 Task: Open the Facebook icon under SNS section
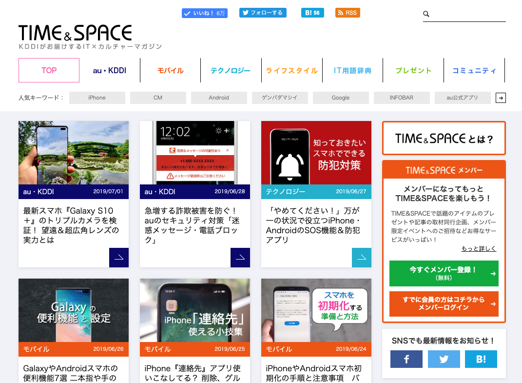pos(406,359)
